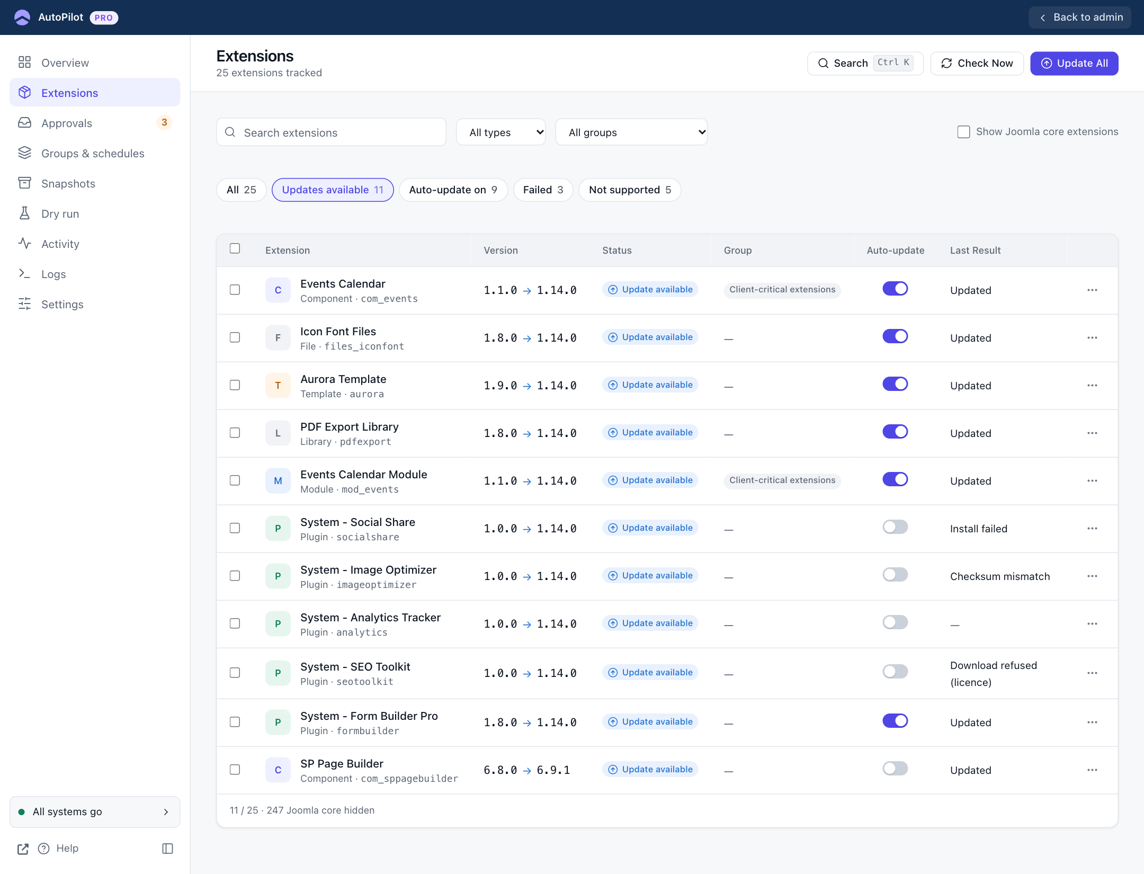Switch to Auto-update on 9 tab
Viewport: 1144px width, 874px height.
coord(453,190)
